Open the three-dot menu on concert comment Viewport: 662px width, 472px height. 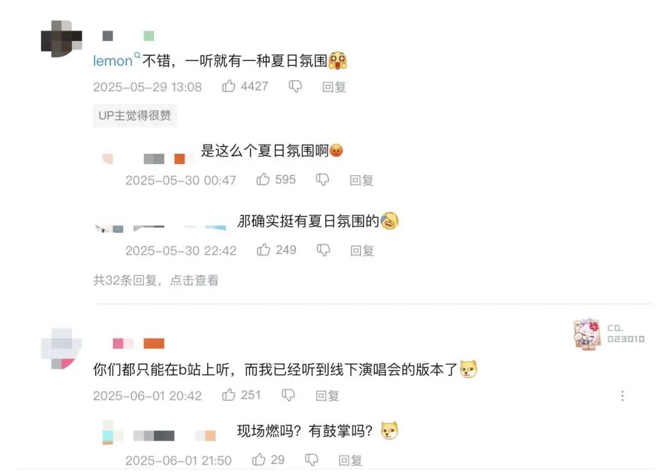click(622, 395)
